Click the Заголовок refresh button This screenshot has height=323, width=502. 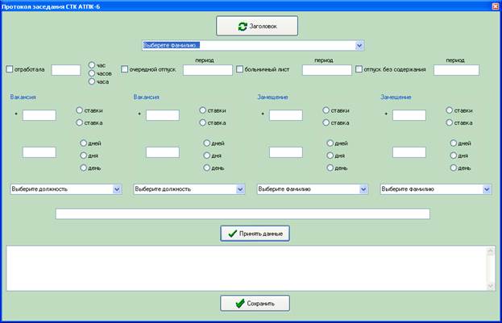(x=257, y=27)
